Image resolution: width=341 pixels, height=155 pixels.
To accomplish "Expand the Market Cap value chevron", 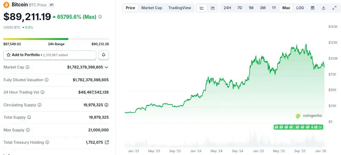I will (x=107, y=67).
